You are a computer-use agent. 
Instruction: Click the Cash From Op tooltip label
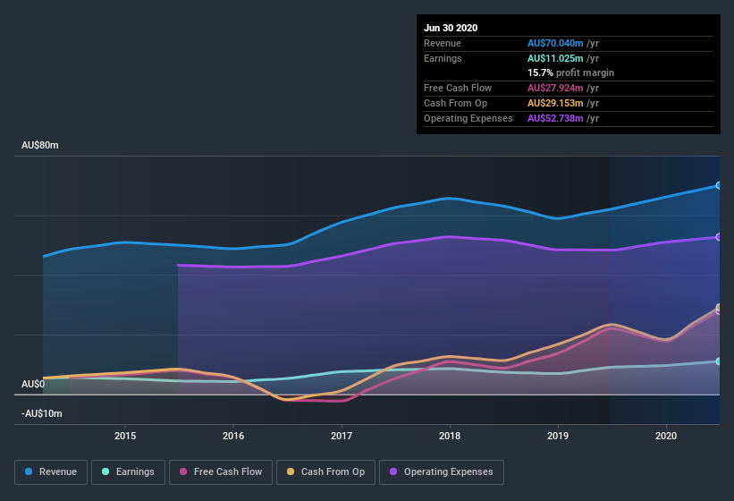[x=455, y=103]
